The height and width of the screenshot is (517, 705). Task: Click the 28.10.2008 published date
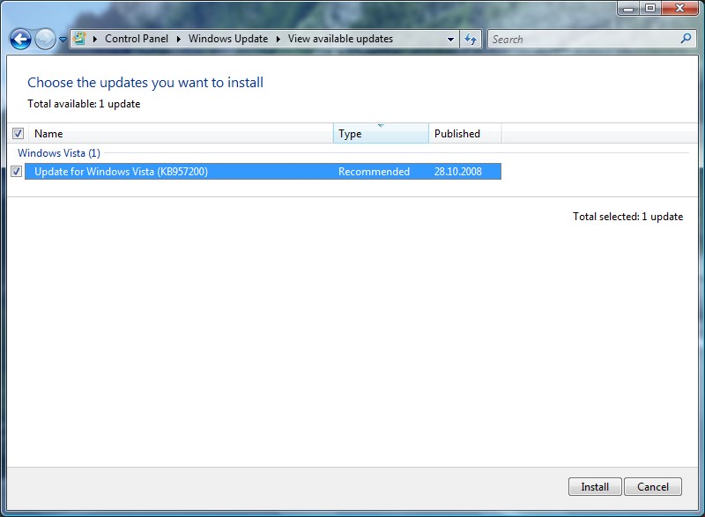(x=457, y=172)
